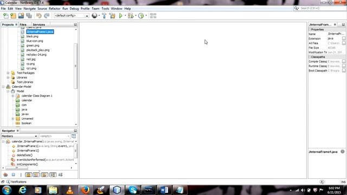Viewport: 347px width, 195px height.
Task: Toggle Show Inherited Members filter icon
Action: pos(5,174)
